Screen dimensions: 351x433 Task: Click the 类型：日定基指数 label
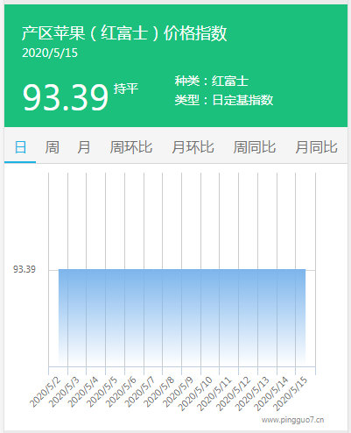224,100
